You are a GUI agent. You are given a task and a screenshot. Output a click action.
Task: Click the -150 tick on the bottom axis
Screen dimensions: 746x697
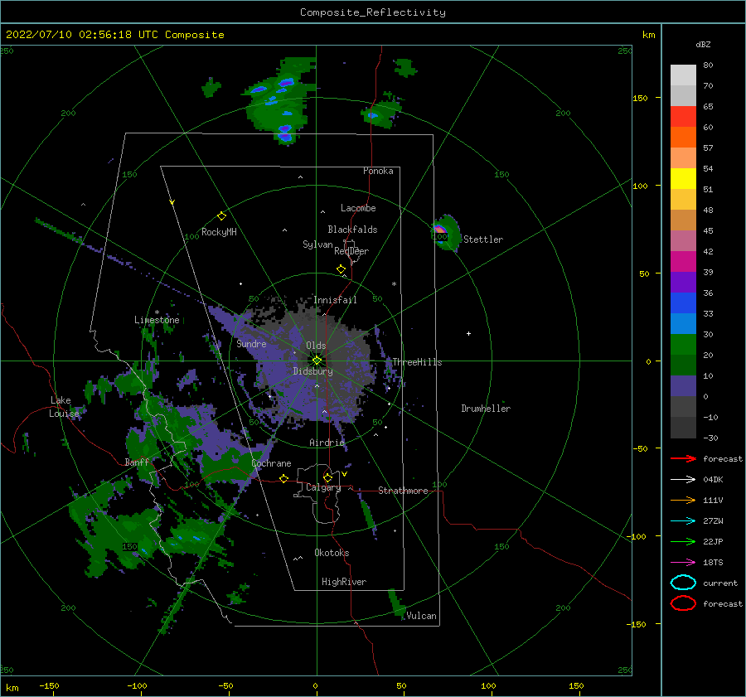(x=49, y=685)
